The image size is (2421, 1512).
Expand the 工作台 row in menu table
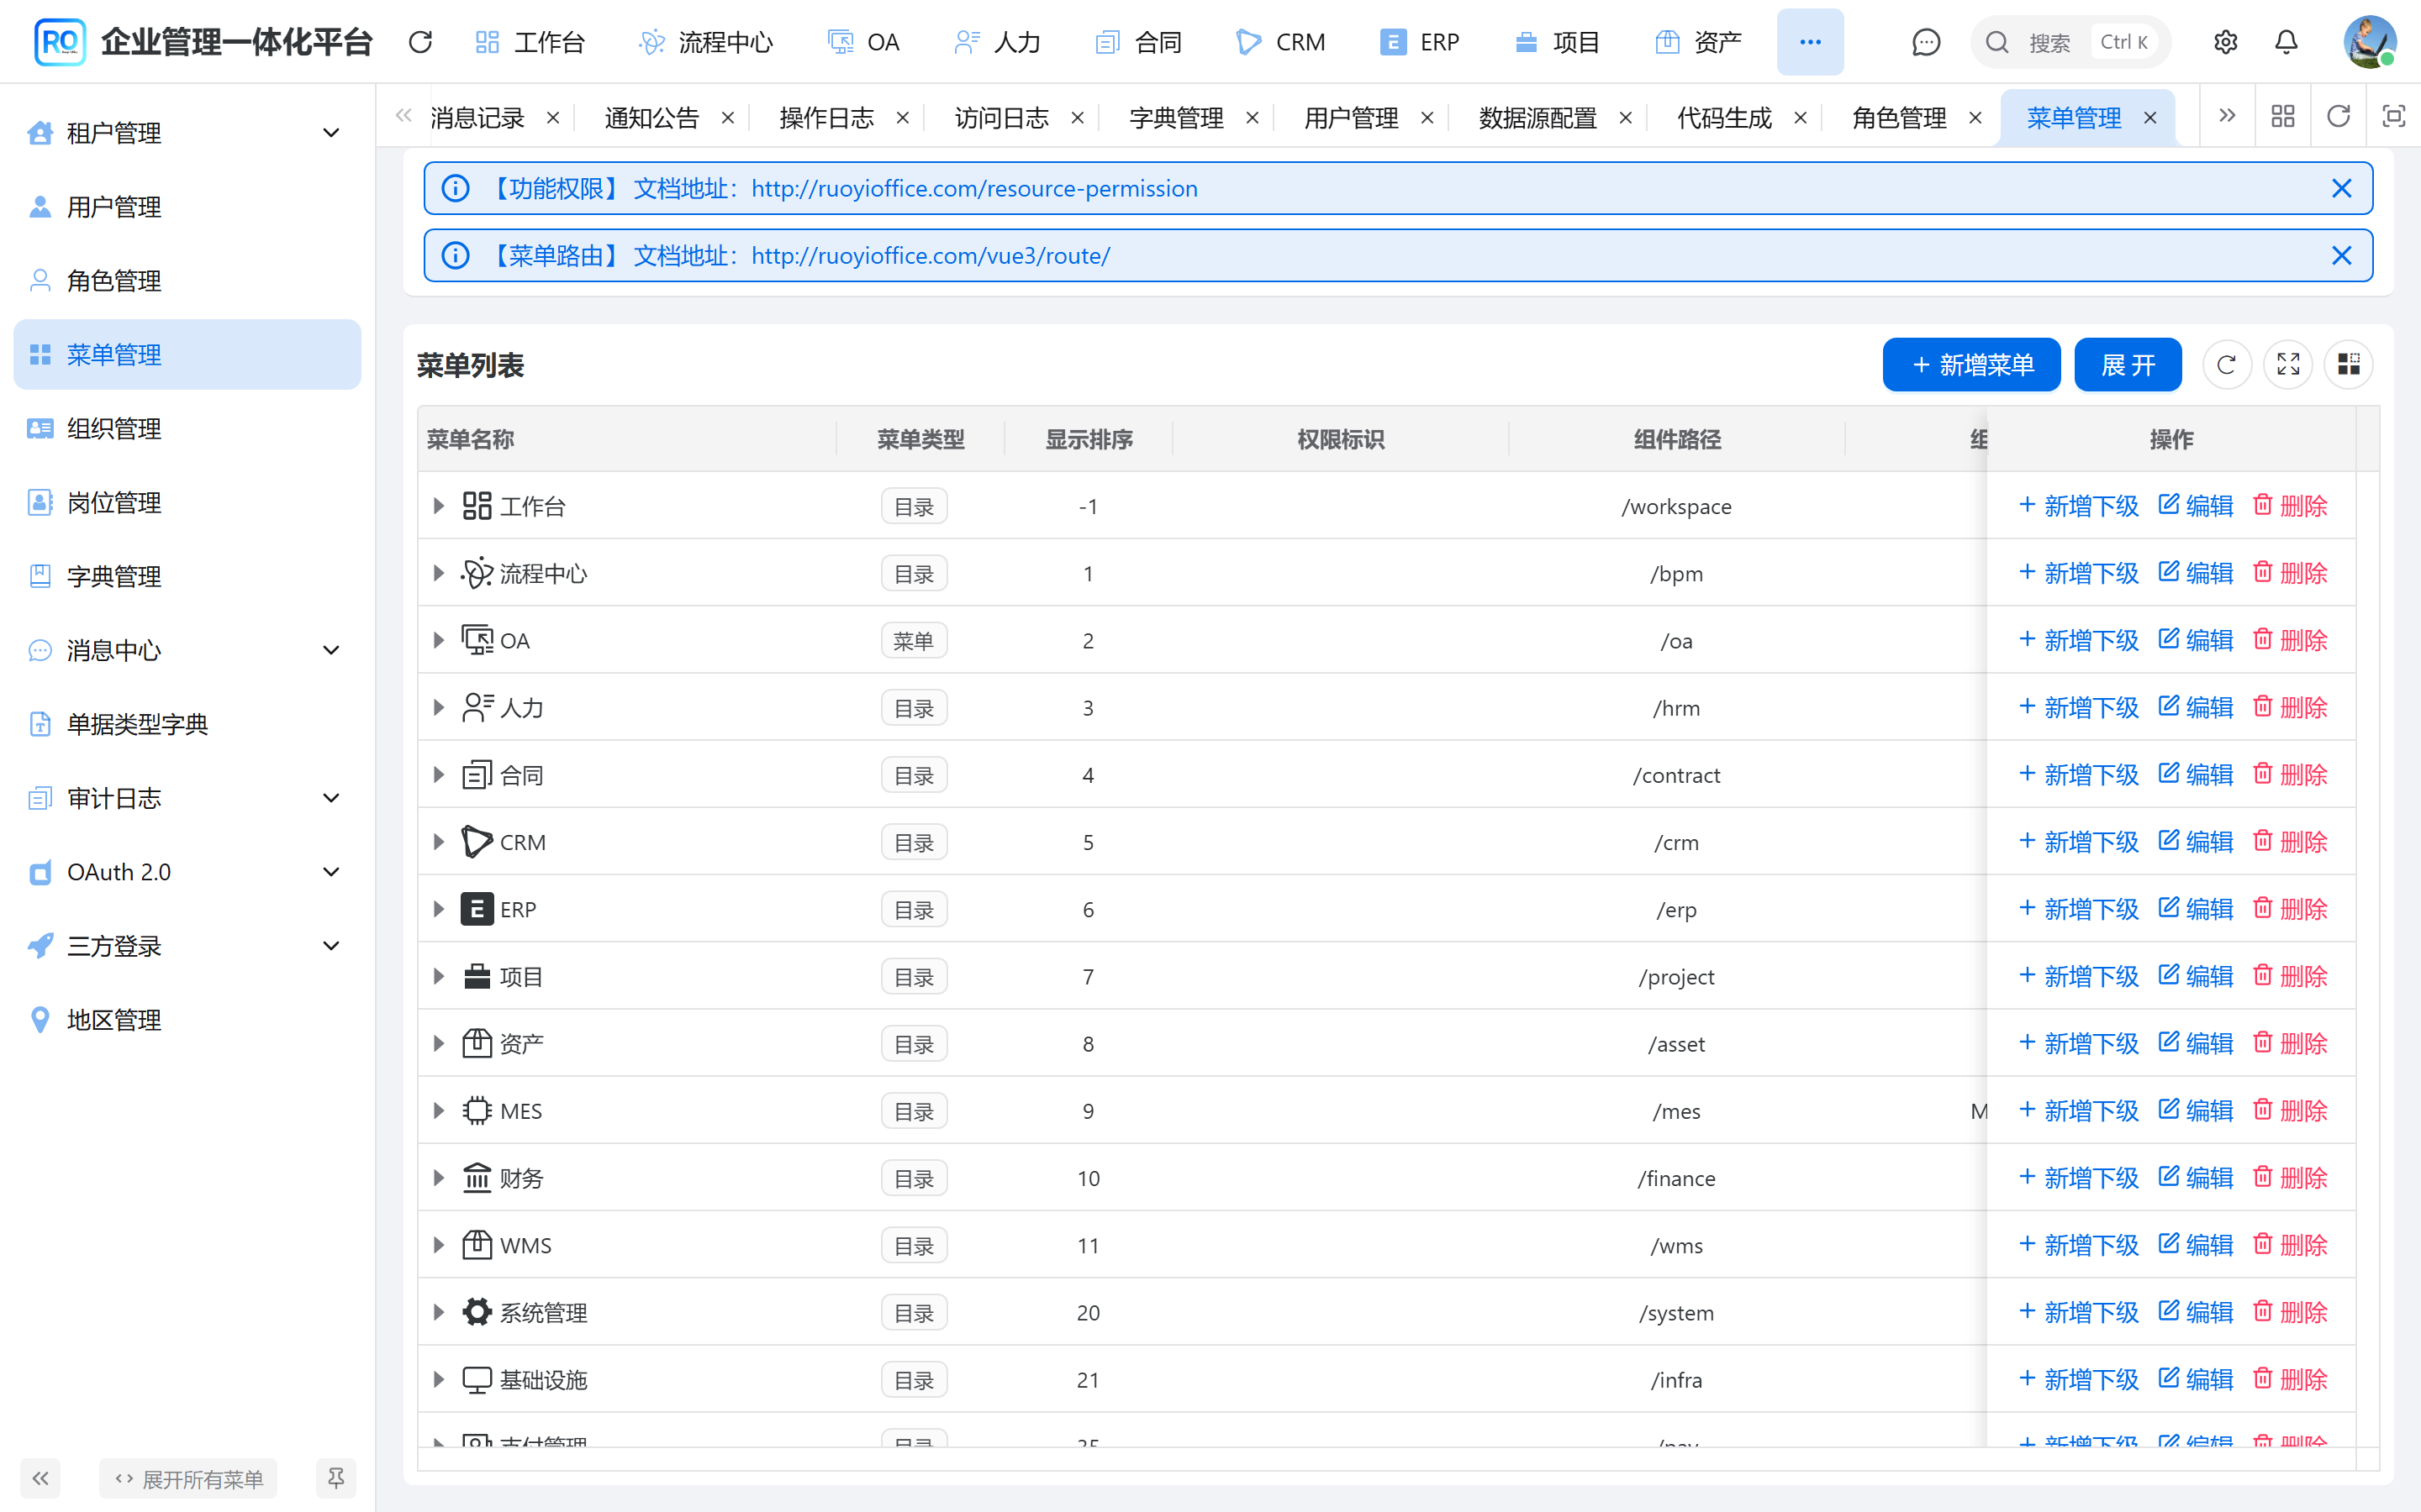tap(438, 506)
